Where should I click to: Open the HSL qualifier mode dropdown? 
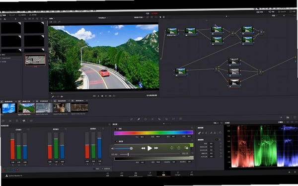tap(216, 123)
